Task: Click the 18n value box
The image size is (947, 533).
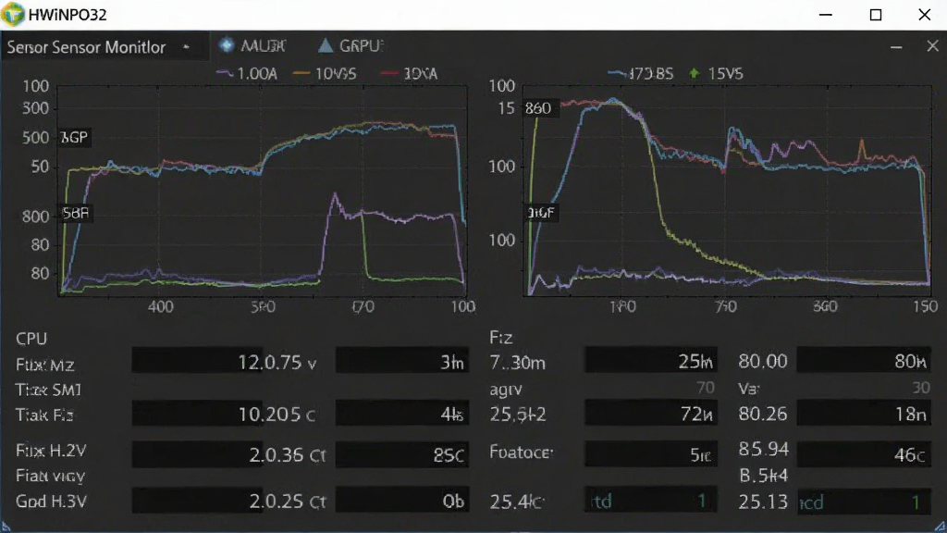Action: tap(864, 414)
